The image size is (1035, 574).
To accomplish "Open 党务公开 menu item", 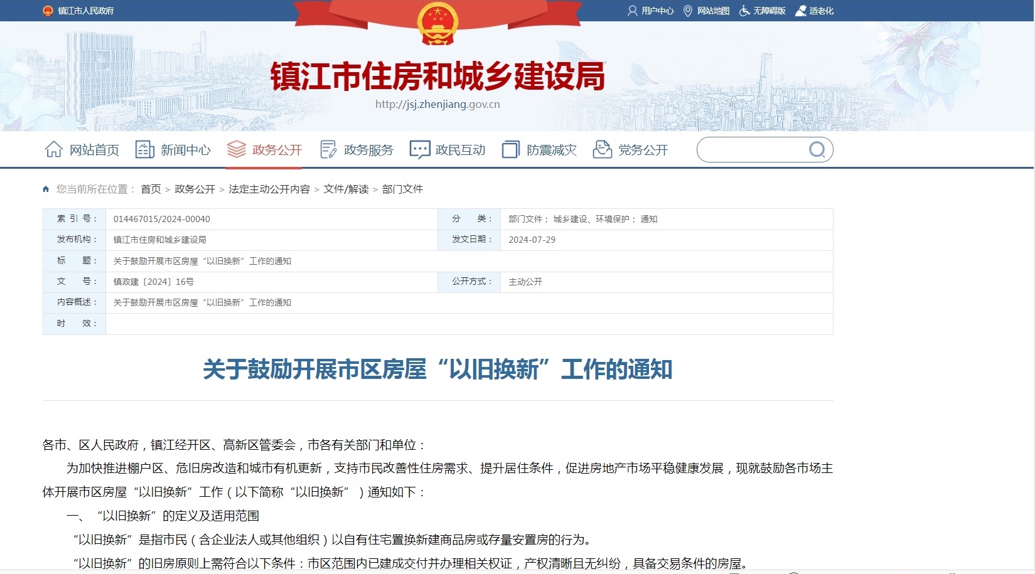I will [643, 150].
